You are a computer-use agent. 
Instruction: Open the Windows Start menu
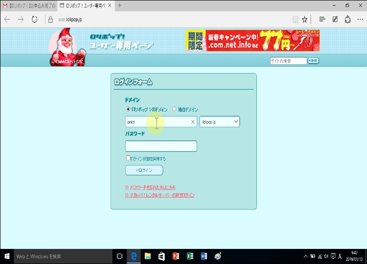[7, 256]
